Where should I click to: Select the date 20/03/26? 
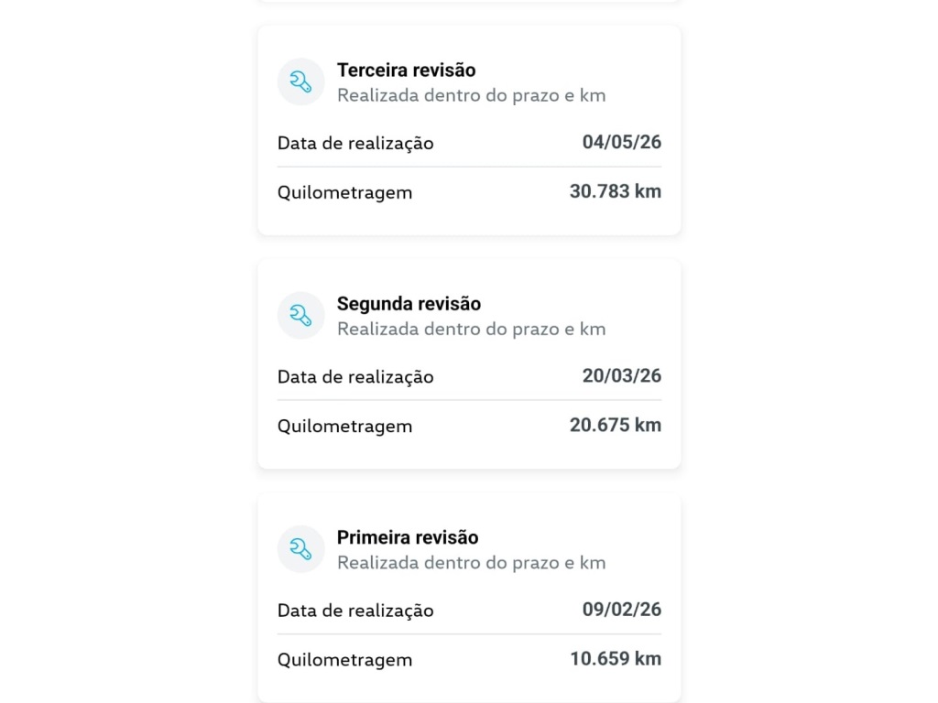click(622, 376)
